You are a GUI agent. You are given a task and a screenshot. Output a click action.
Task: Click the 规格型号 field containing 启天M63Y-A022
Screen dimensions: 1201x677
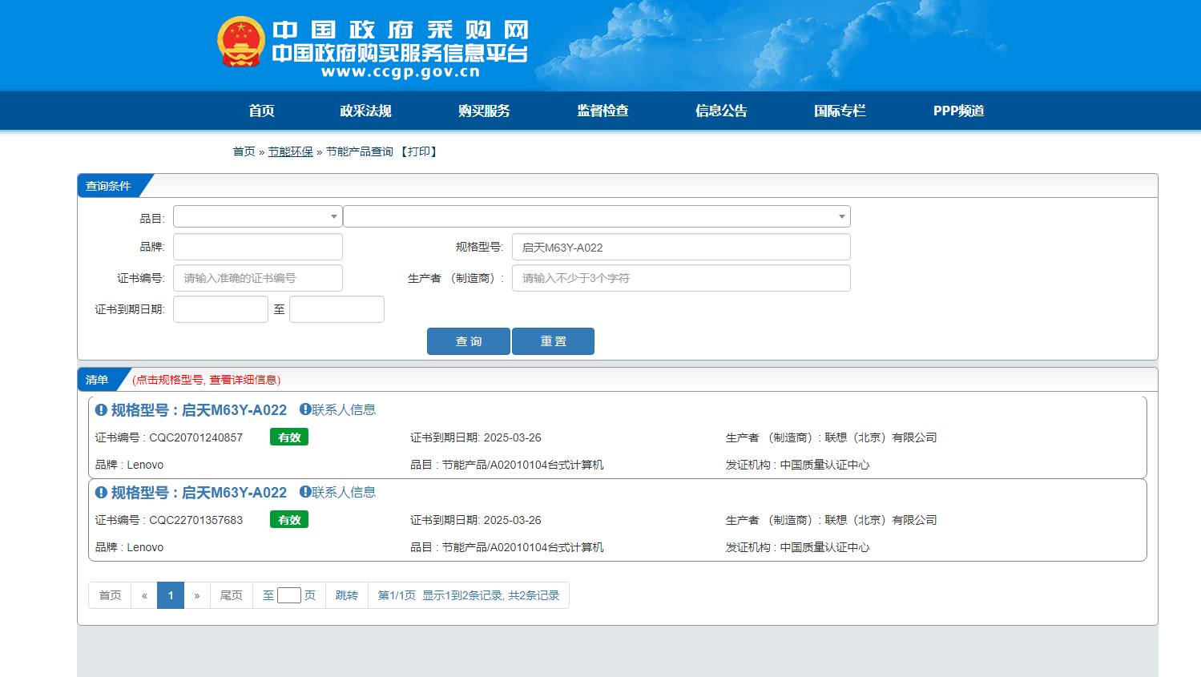tap(681, 247)
